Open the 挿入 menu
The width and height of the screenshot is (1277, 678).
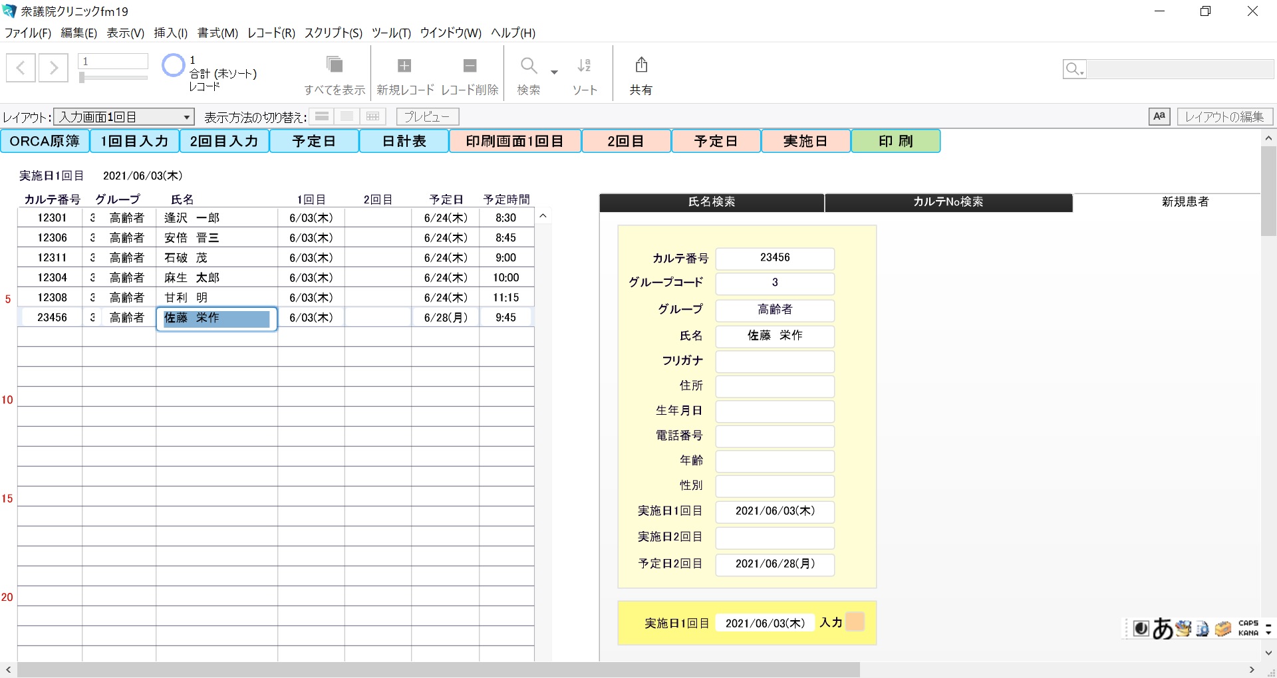pyautogui.click(x=170, y=33)
